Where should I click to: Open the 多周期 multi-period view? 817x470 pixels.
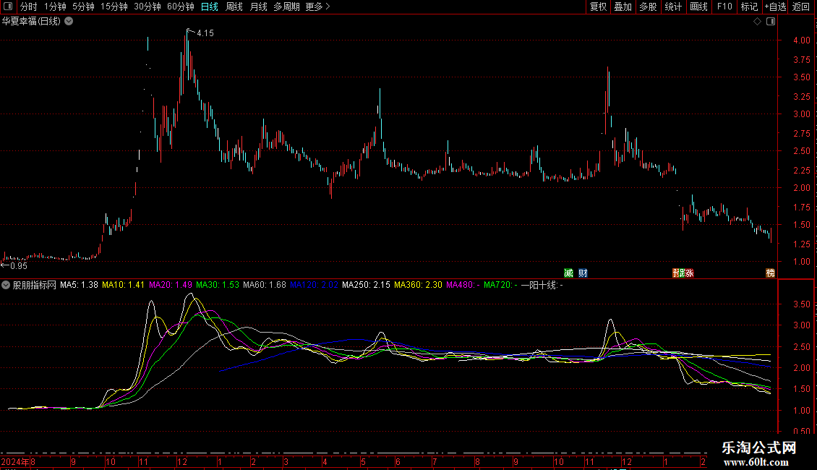pos(286,7)
